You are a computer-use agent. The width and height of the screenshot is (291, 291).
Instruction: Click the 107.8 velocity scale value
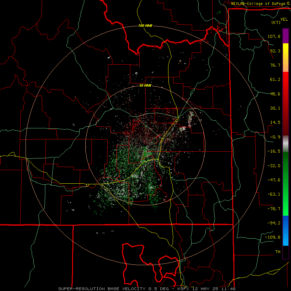point(274,36)
